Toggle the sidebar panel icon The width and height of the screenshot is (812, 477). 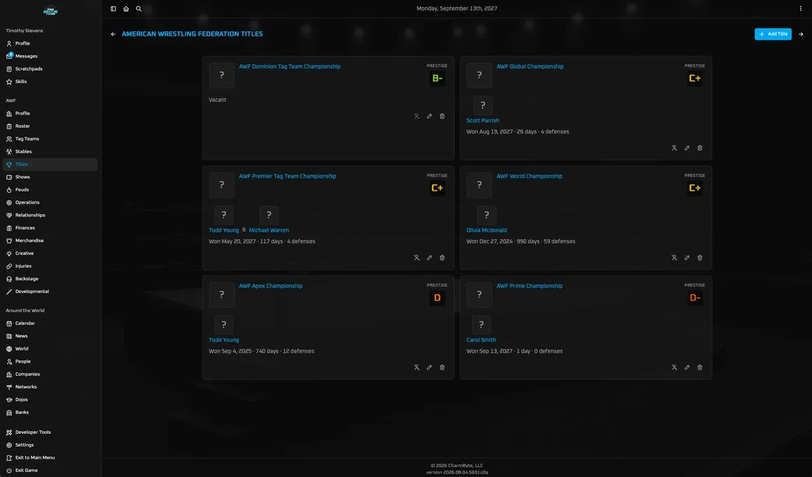113,9
